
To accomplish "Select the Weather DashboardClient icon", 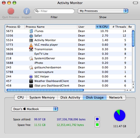I will (31, 81).
